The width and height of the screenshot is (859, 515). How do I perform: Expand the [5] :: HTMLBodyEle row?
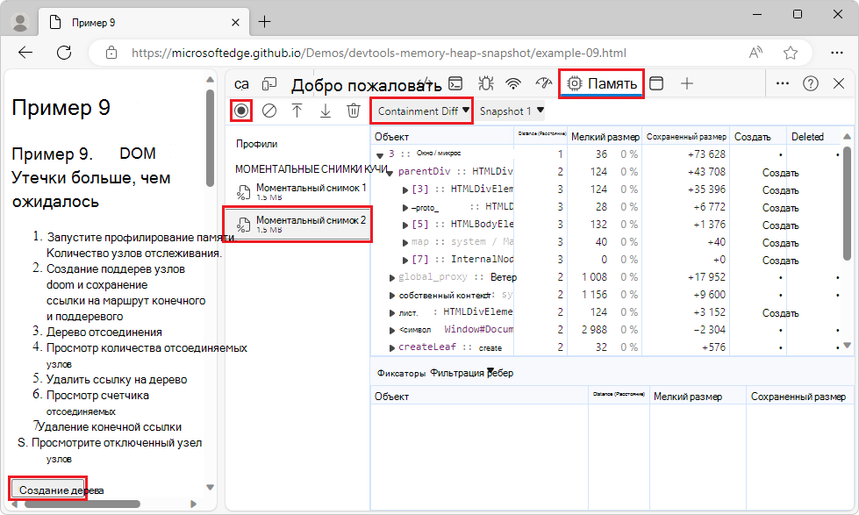tap(405, 225)
